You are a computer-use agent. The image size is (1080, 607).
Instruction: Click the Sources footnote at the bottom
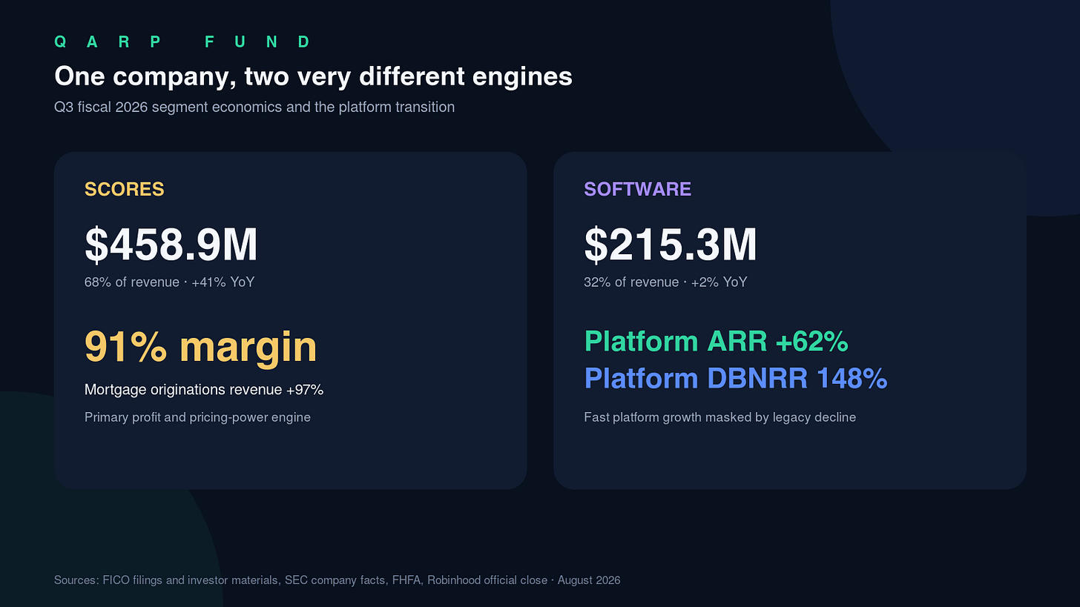(x=337, y=580)
